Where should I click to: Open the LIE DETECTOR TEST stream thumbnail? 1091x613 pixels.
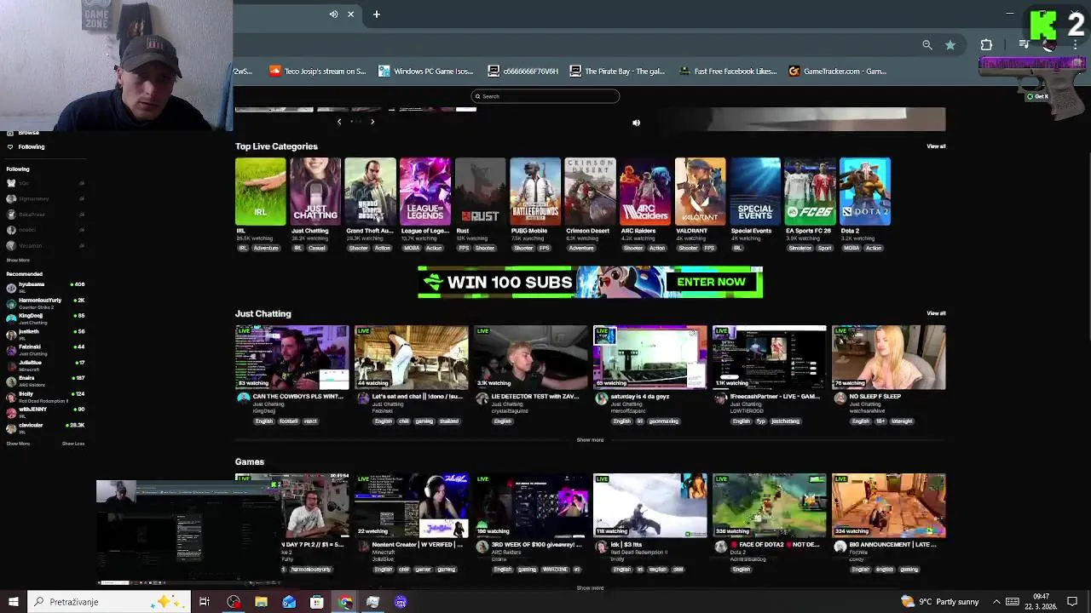(x=530, y=357)
